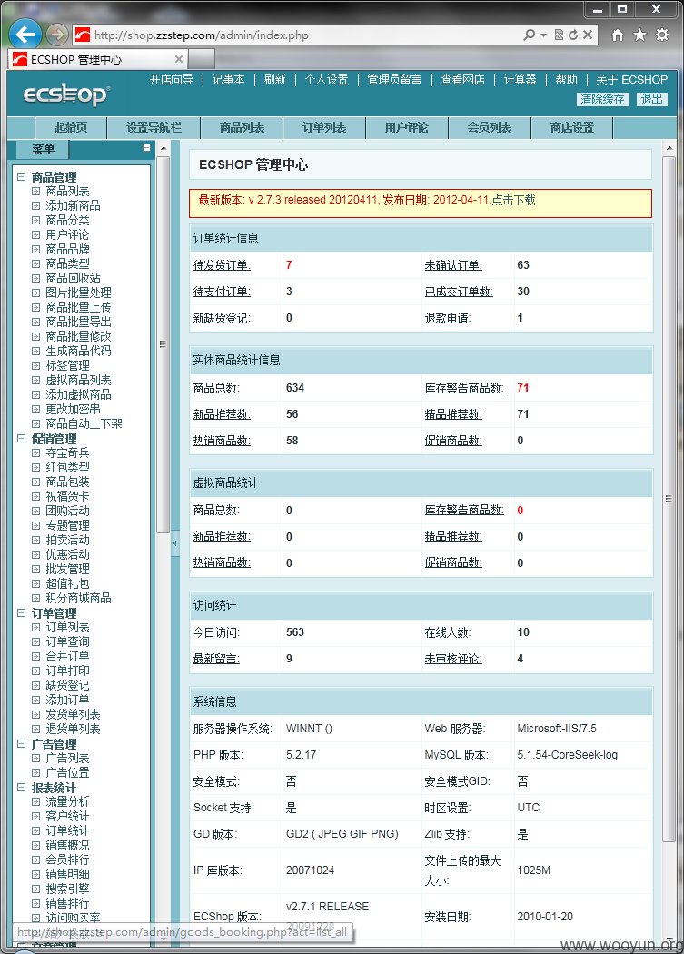
Task: Open 计算器 in the top menu
Action: click(x=520, y=80)
